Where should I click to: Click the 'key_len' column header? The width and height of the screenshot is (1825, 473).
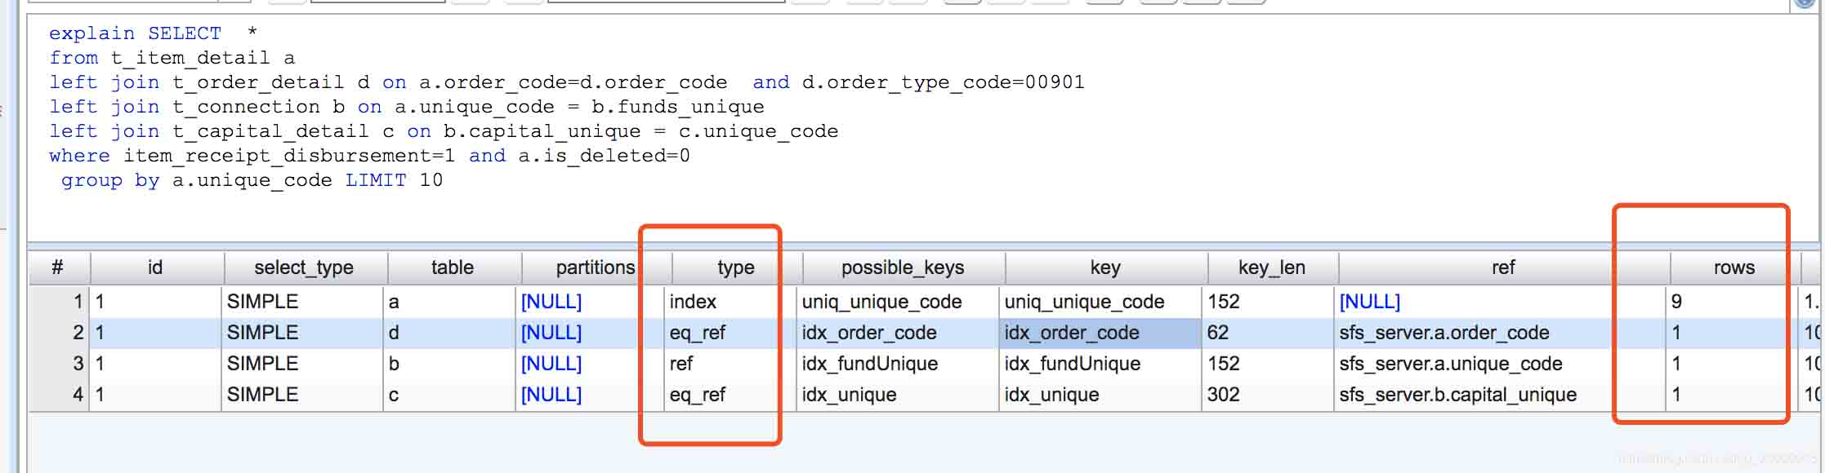pos(1271,267)
